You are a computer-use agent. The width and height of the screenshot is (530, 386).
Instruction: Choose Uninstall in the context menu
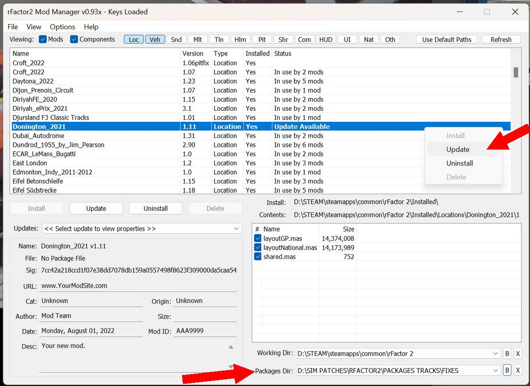(x=463, y=163)
